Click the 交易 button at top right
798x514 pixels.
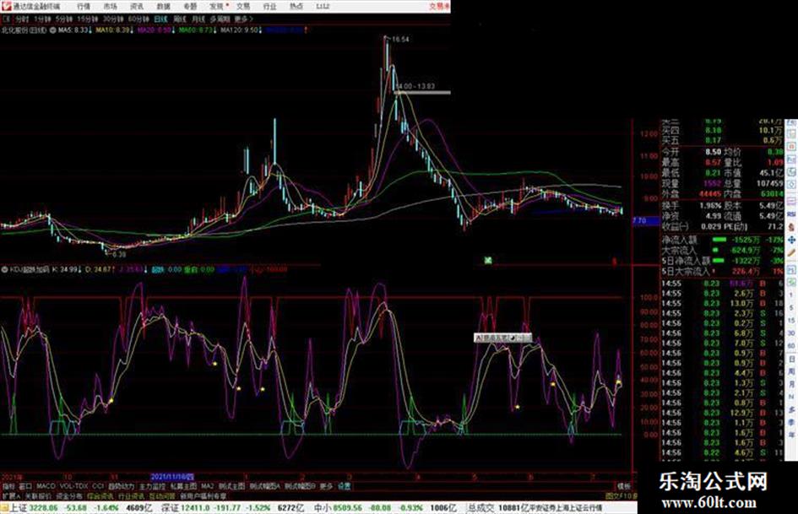coord(439,6)
